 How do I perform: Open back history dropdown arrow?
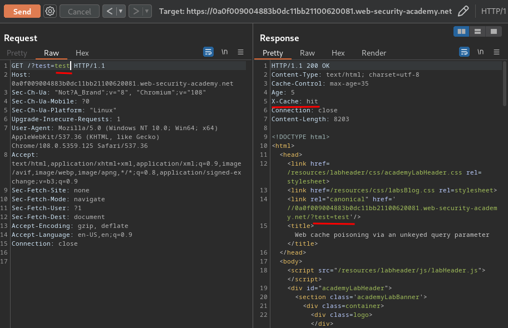coord(121,11)
